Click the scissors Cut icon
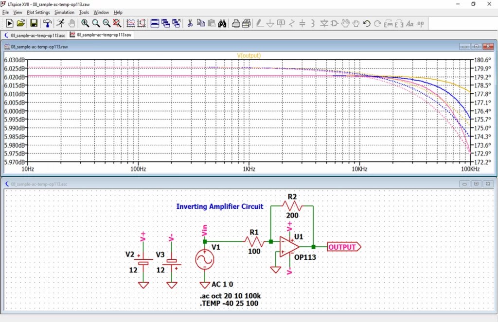Image resolution: width=498 pixels, height=322 pixels. (190, 23)
